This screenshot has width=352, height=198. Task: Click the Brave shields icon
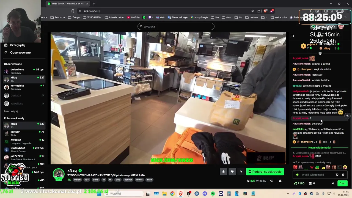click(x=265, y=11)
